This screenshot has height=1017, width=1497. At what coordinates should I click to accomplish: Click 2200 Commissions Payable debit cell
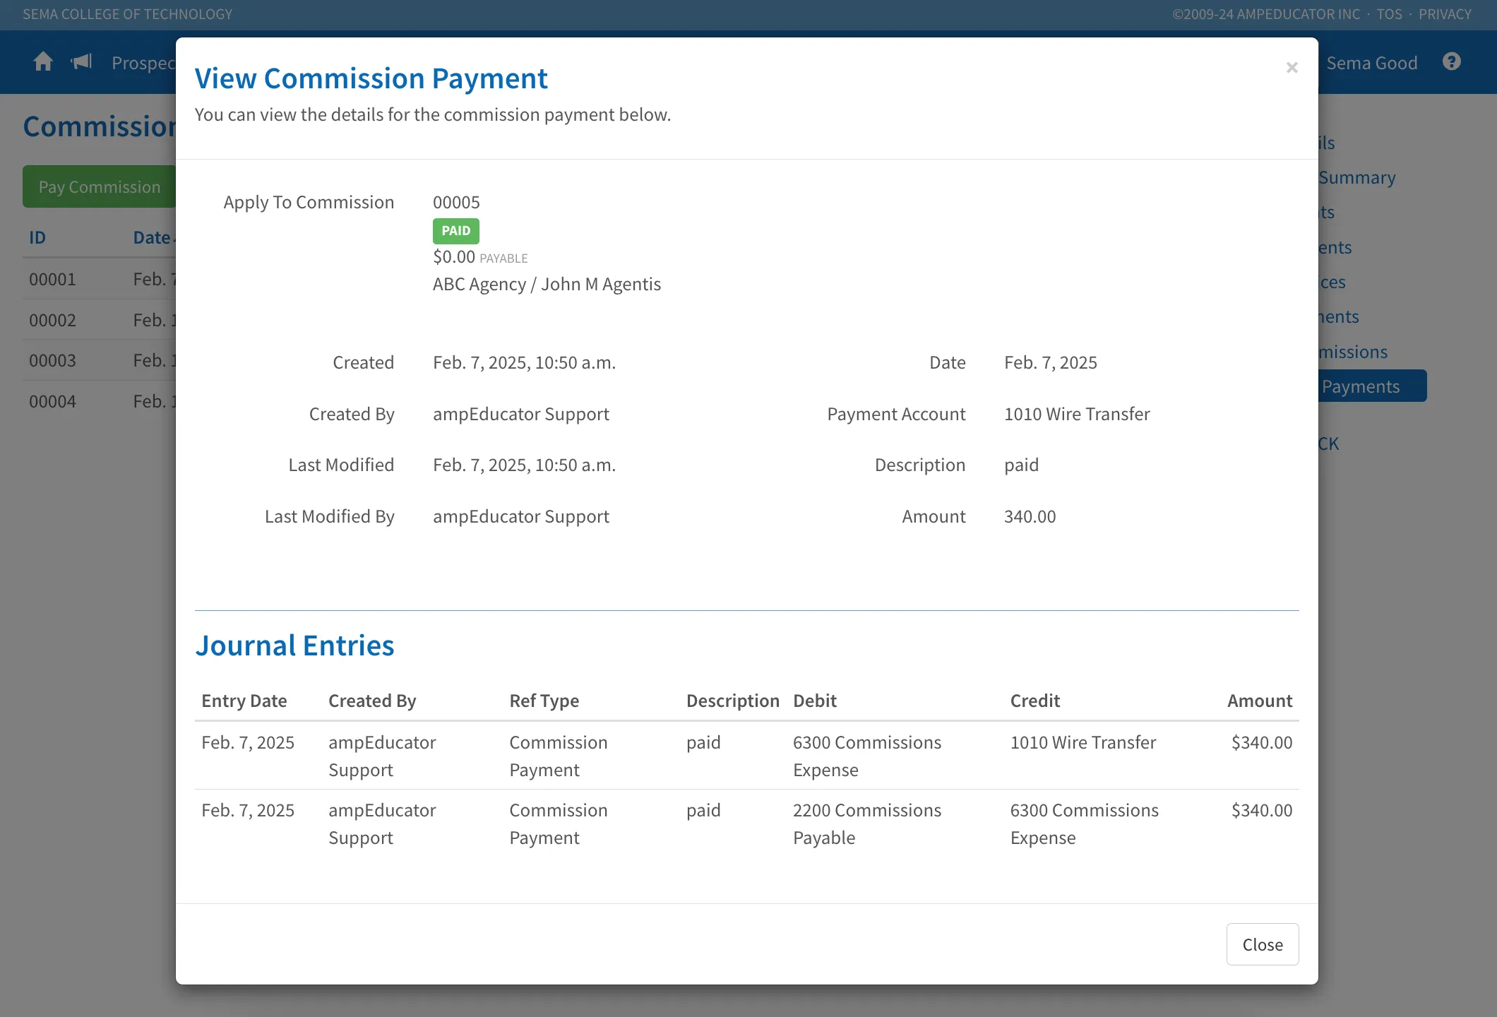point(866,824)
